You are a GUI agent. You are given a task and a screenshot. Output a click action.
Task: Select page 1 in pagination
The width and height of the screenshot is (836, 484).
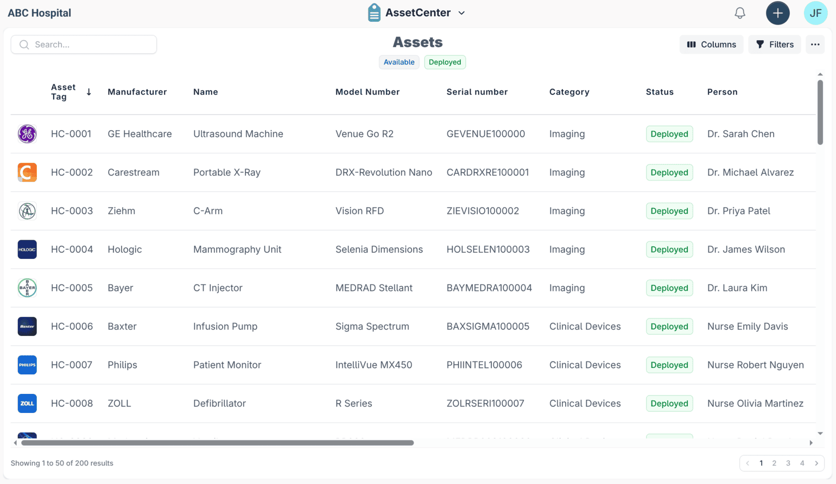pos(761,463)
